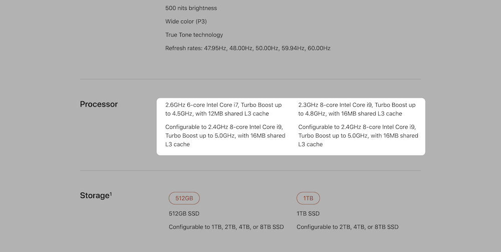Select Configurable to 1TB, 2TB, 4TB, 8TB line

[x=226, y=227]
